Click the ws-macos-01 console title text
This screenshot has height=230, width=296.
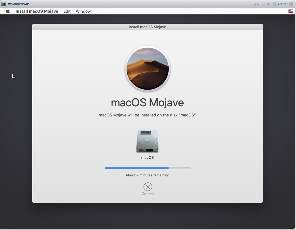(x=19, y=4)
